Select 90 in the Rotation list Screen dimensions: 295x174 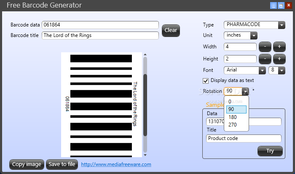pyautogui.click(x=236, y=109)
